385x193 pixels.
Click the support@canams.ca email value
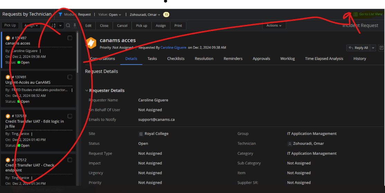pos(157,120)
